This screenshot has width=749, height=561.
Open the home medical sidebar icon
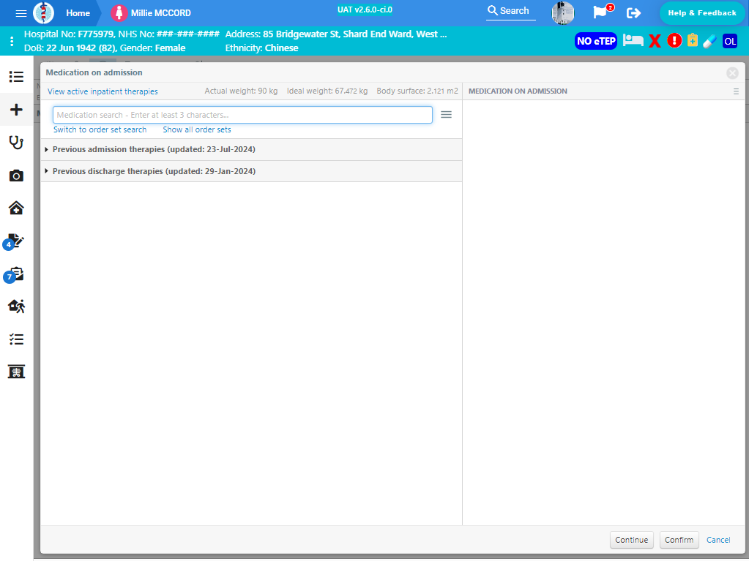16,208
